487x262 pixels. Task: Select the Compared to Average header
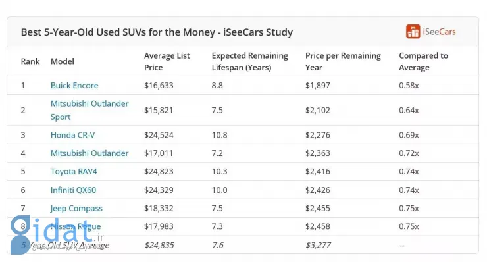click(423, 61)
